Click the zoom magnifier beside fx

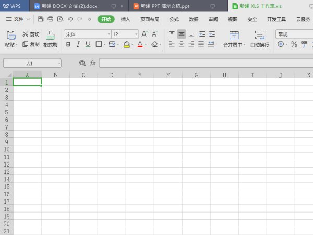click(x=82, y=63)
